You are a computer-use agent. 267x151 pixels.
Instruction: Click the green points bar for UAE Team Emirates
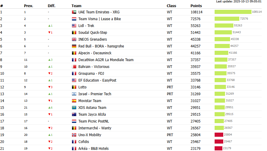233,12
